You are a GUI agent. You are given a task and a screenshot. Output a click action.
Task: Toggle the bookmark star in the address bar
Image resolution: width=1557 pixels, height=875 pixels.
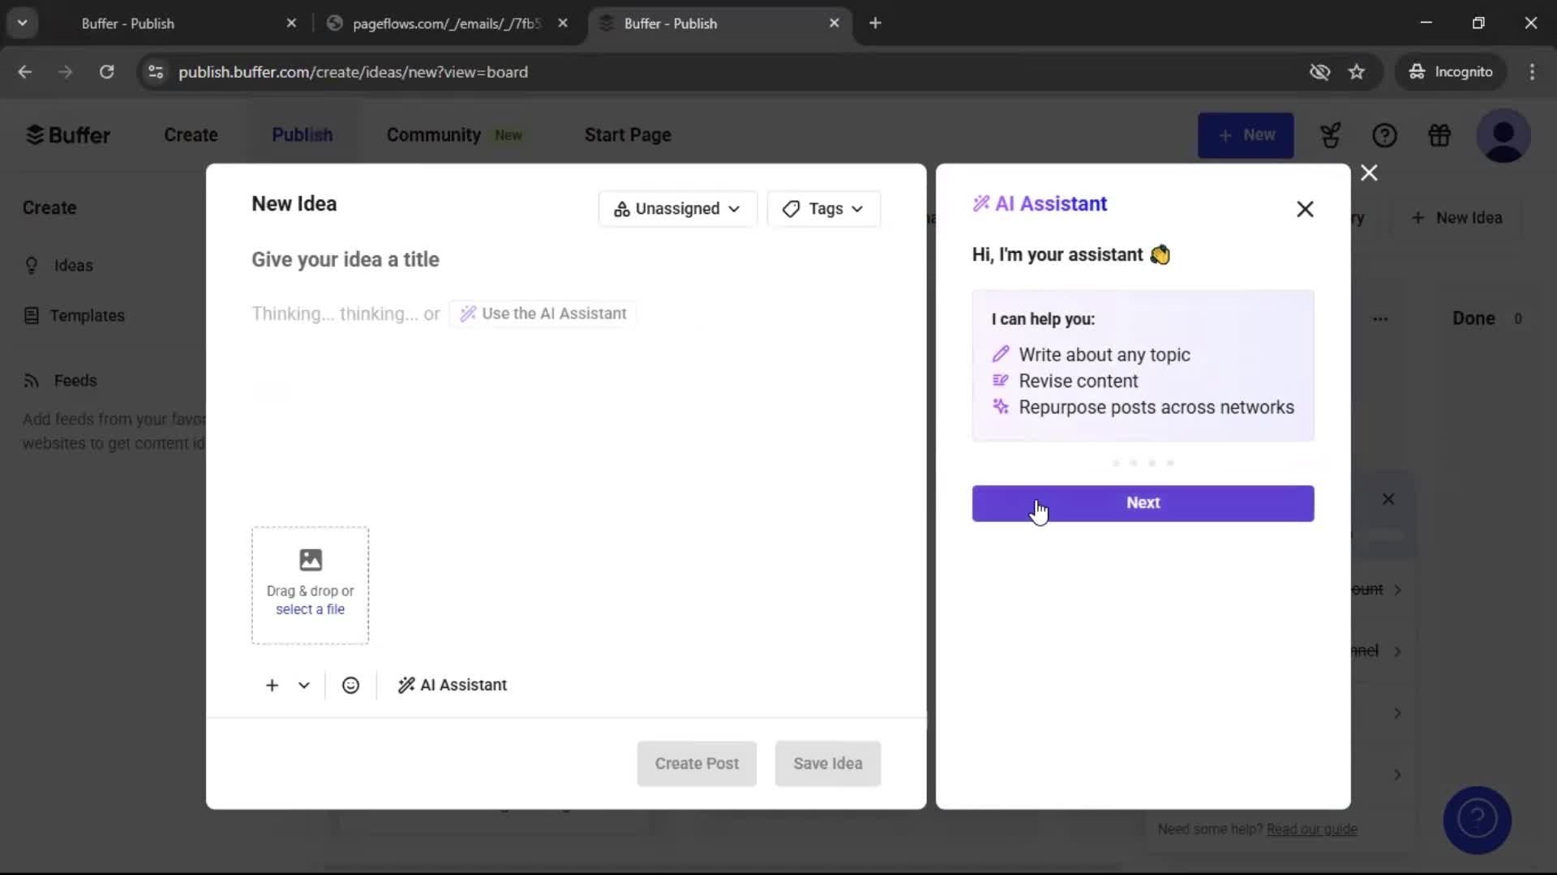click(1357, 71)
